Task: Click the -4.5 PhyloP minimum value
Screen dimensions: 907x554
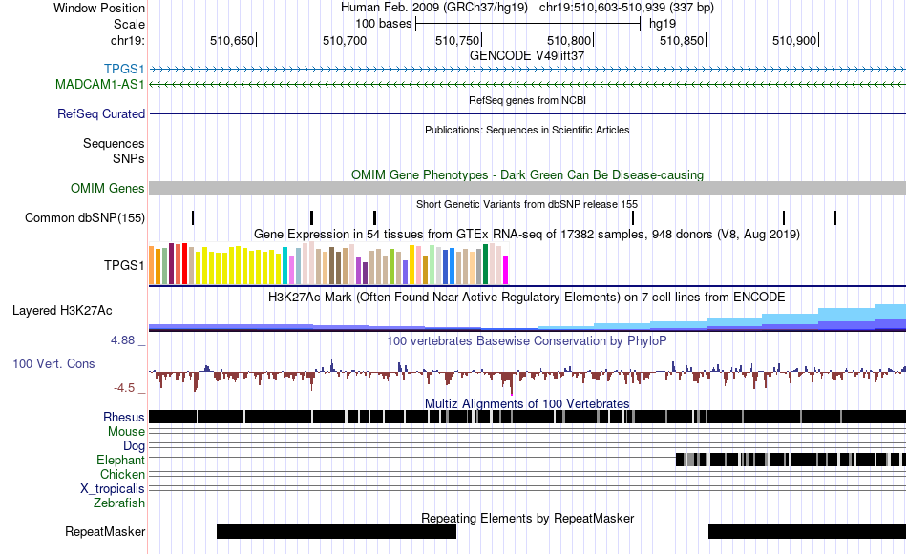Action: click(124, 388)
